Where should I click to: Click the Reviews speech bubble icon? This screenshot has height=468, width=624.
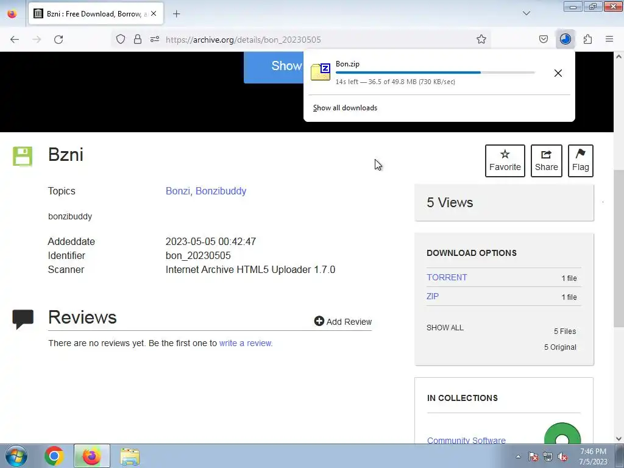click(23, 319)
